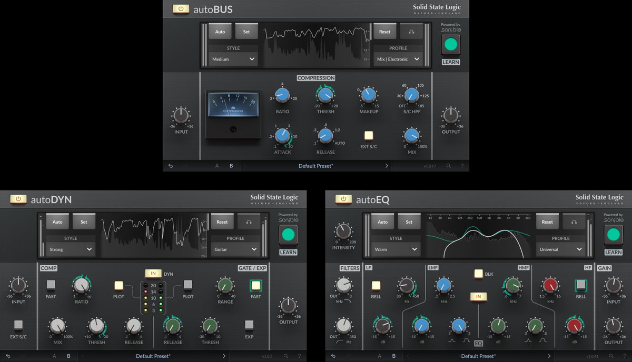Go to next preset arrow in autoEQ
This screenshot has height=362, width=632.
click(549, 356)
